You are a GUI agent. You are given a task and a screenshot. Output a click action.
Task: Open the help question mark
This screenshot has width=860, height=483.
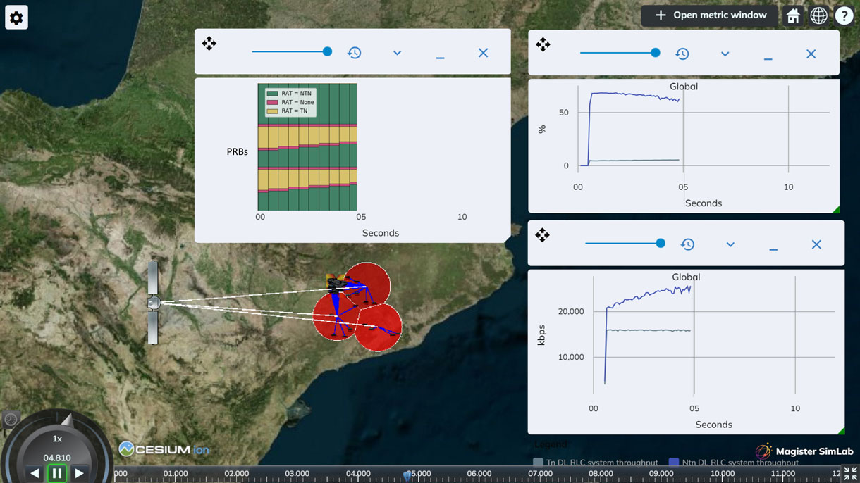pyautogui.click(x=844, y=15)
